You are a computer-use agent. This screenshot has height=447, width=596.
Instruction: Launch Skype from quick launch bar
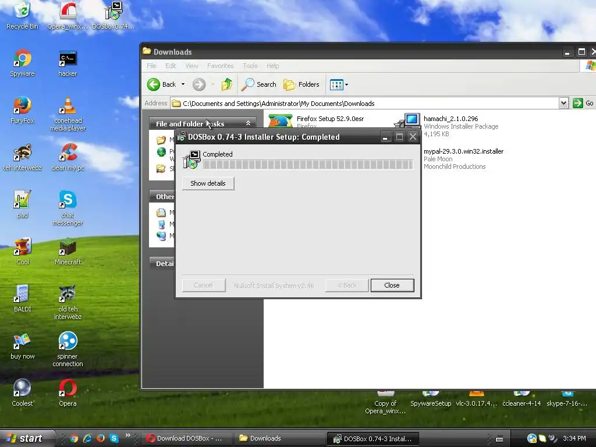pyautogui.click(x=114, y=438)
